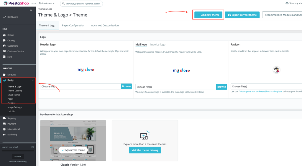This screenshot has height=166, width=302.
Task: Click the Marketing megaphone icon
Action: point(4,135)
